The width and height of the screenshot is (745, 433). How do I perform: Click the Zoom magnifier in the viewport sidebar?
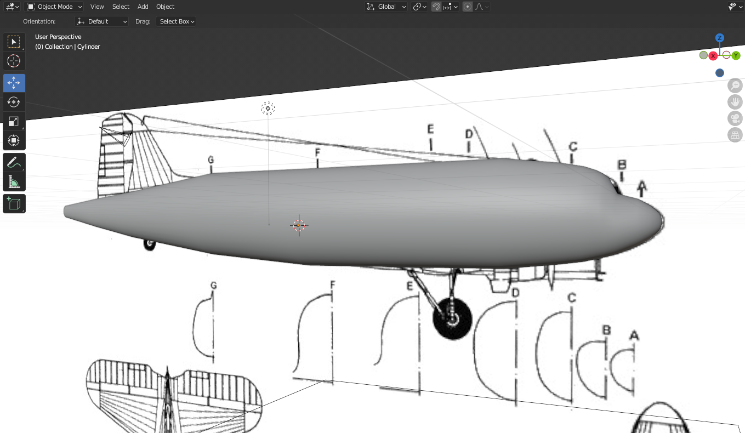[735, 85]
